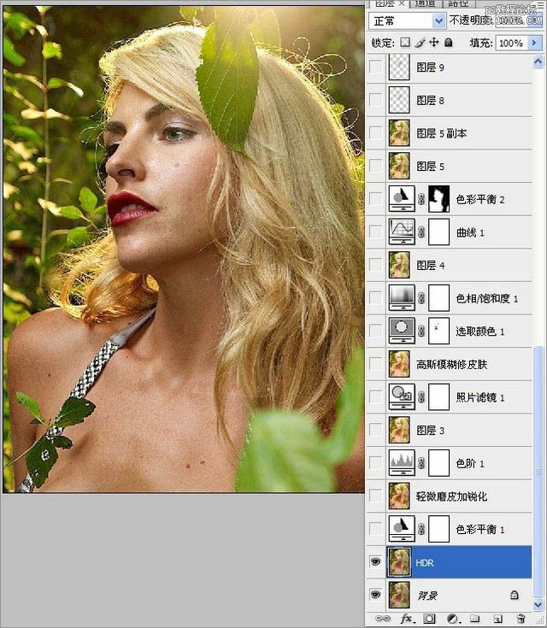Add a layer mask using the bottom icon

click(x=429, y=619)
